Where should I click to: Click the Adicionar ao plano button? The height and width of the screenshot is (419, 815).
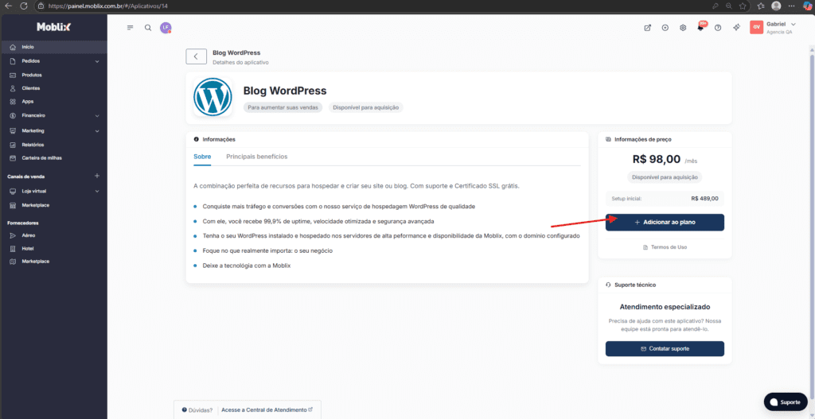tap(665, 222)
